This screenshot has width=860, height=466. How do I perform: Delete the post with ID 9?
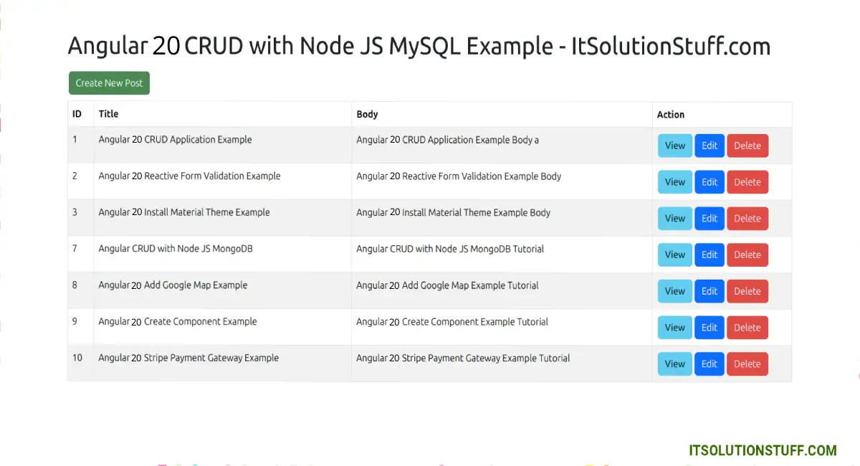coord(747,328)
